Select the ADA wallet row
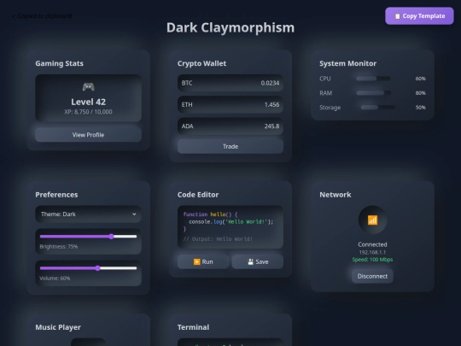Image resolution: width=461 pixels, height=346 pixels. point(230,126)
